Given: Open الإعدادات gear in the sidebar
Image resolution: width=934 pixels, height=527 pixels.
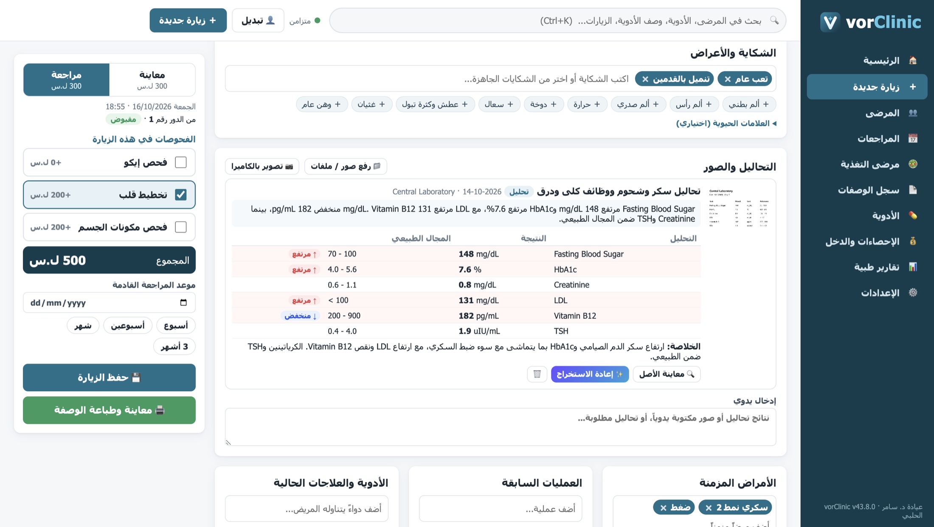Looking at the screenshot, I should coord(913,292).
